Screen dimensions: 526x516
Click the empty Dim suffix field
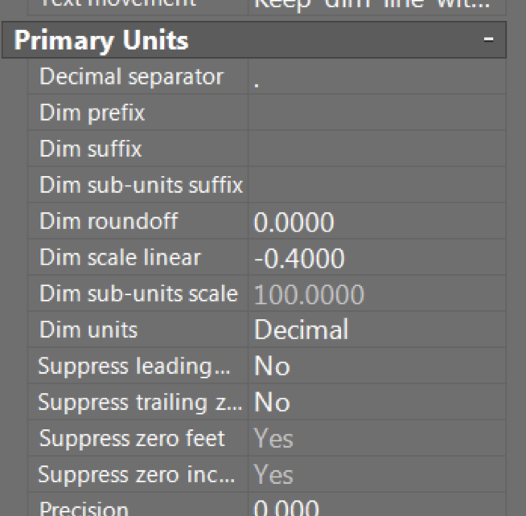tap(376, 149)
